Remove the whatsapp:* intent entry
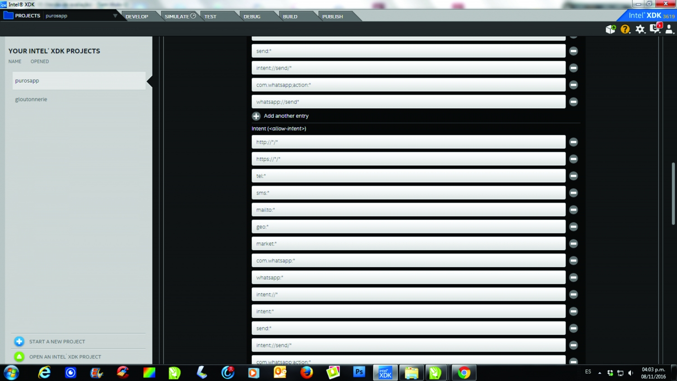677x381 pixels. tap(573, 277)
